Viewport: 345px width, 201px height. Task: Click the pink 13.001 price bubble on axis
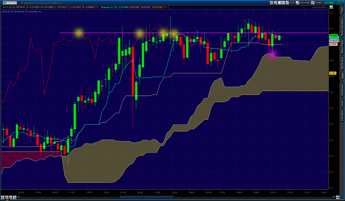pos(333,44)
